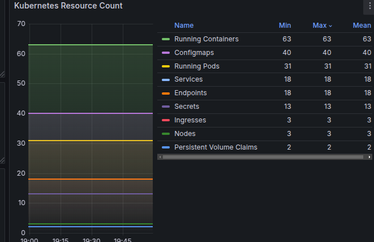This screenshot has width=374, height=242.
Task: Click the Running Containers Min value 63
Action: click(287, 39)
